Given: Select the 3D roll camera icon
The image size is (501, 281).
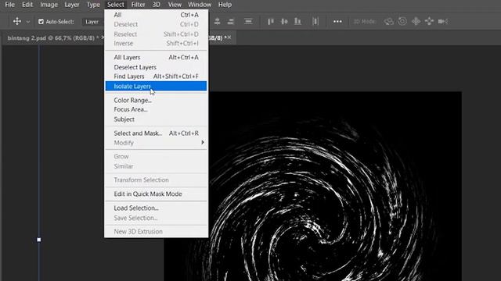Looking at the screenshot, I should tap(402, 21).
